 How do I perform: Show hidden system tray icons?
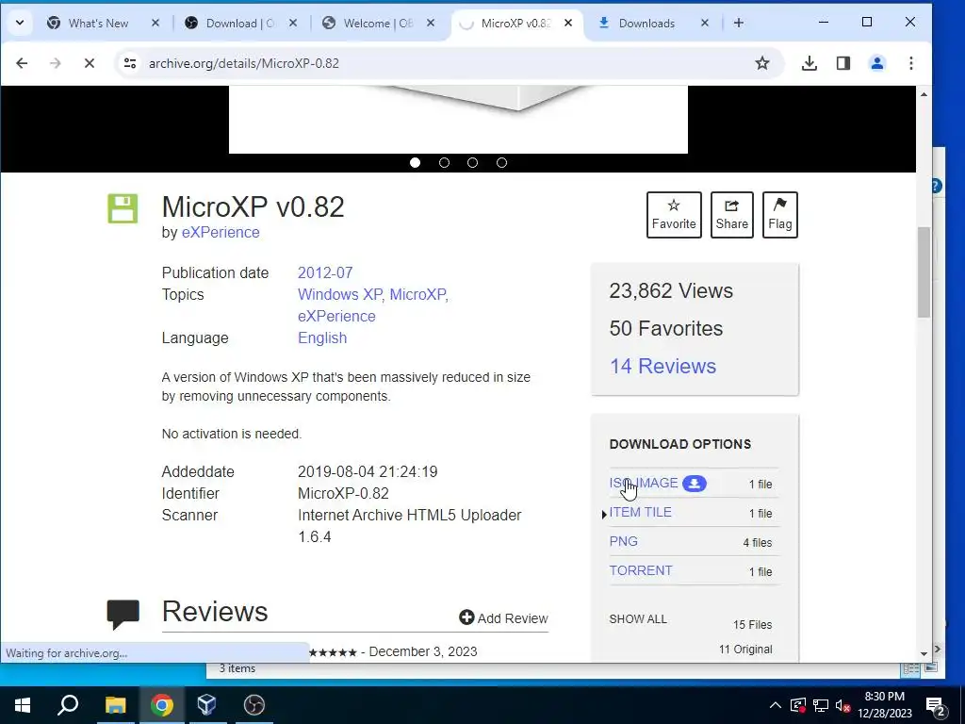point(776,705)
